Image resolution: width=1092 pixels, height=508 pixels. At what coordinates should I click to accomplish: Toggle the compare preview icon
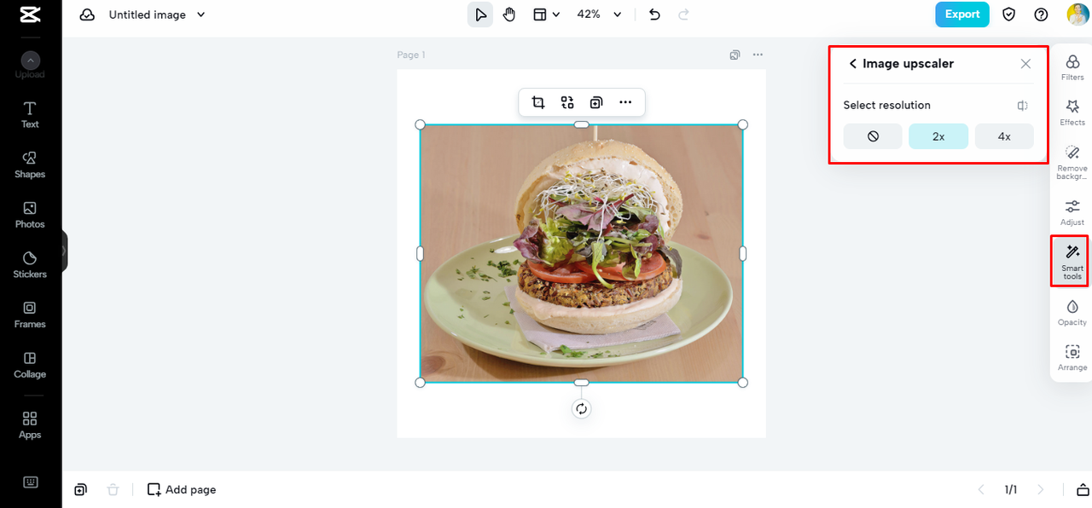(x=1023, y=106)
